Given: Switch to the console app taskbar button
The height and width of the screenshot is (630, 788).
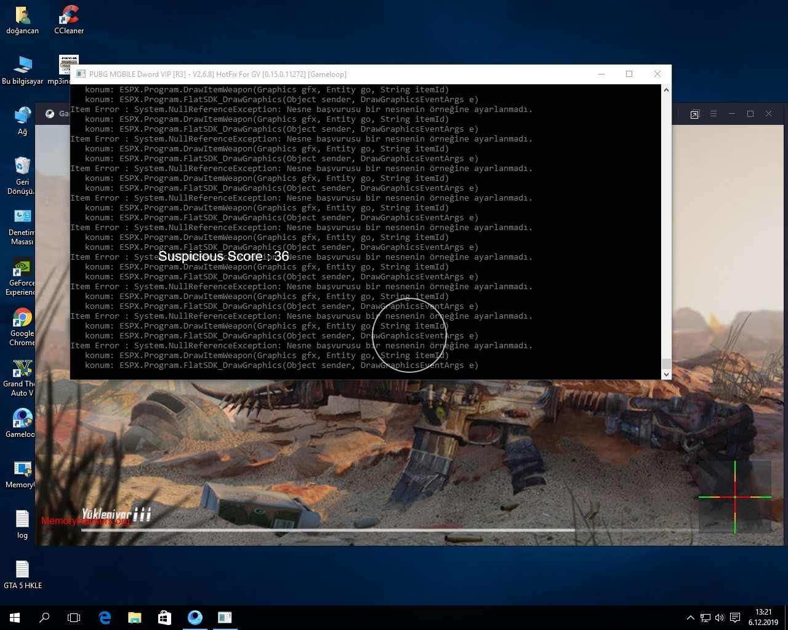Looking at the screenshot, I should pos(225,618).
